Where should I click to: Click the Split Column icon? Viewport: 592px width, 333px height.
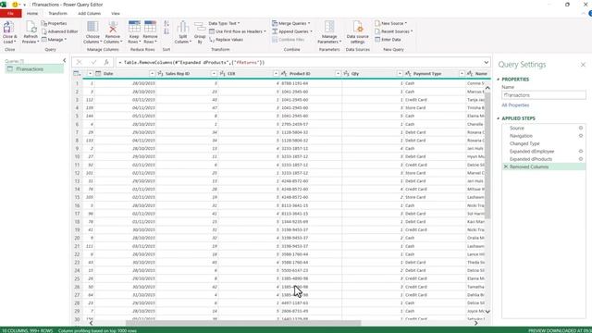[x=183, y=27]
